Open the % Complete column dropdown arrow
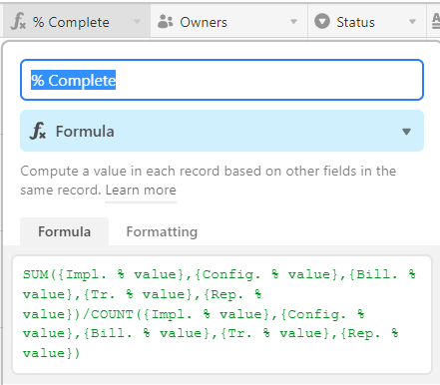 pos(137,22)
